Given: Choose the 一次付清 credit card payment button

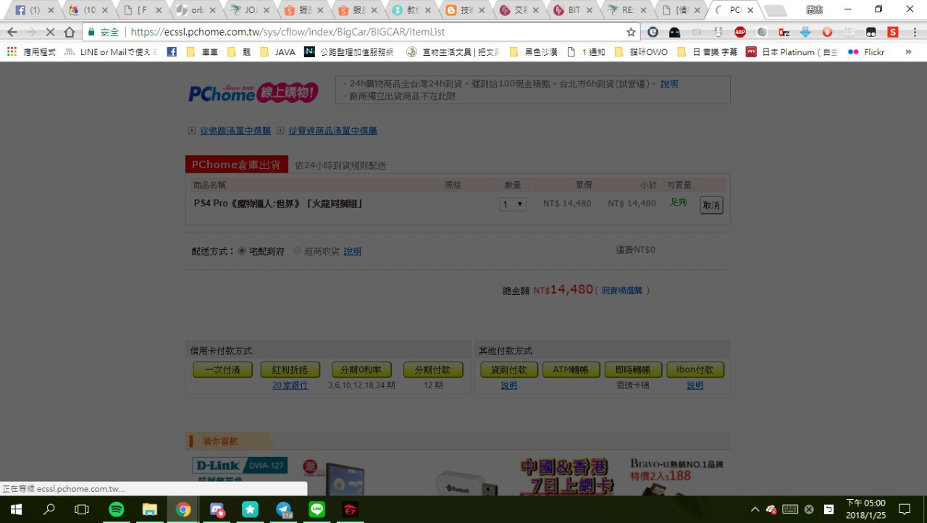Looking at the screenshot, I should pyautogui.click(x=222, y=369).
